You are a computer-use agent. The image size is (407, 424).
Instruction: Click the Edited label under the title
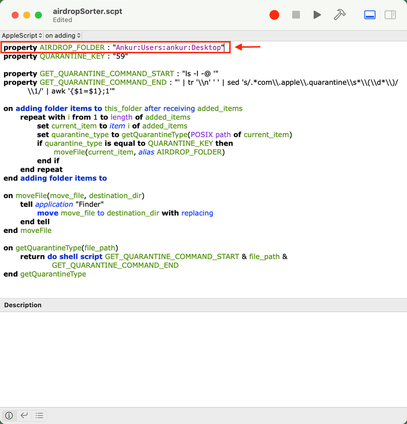coord(63,20)
